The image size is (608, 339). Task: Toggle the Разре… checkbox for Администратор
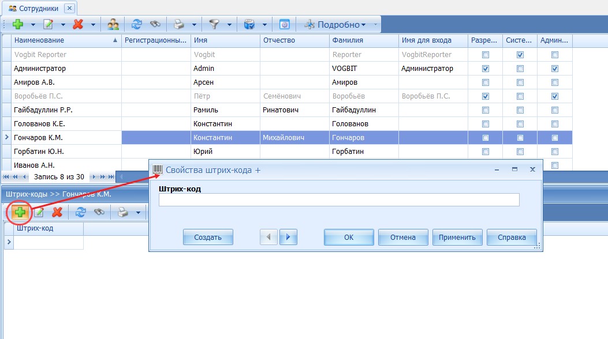485,69
